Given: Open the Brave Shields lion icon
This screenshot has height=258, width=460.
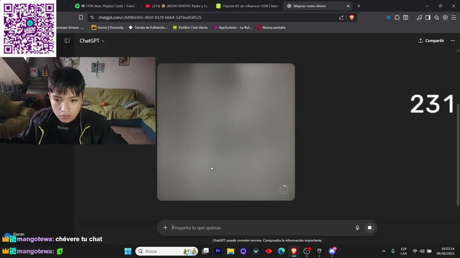Looking at the screenshot, I should pos(351,17).
